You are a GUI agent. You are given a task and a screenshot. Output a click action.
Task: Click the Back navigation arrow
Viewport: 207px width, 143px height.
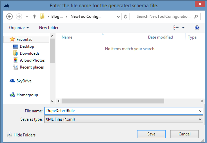[x=10, y=16]
